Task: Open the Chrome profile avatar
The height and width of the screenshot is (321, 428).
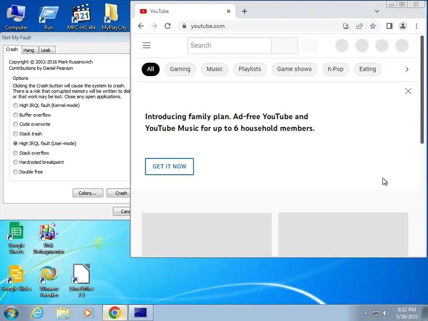Action: pyautogui.click(x=403, y=26)
